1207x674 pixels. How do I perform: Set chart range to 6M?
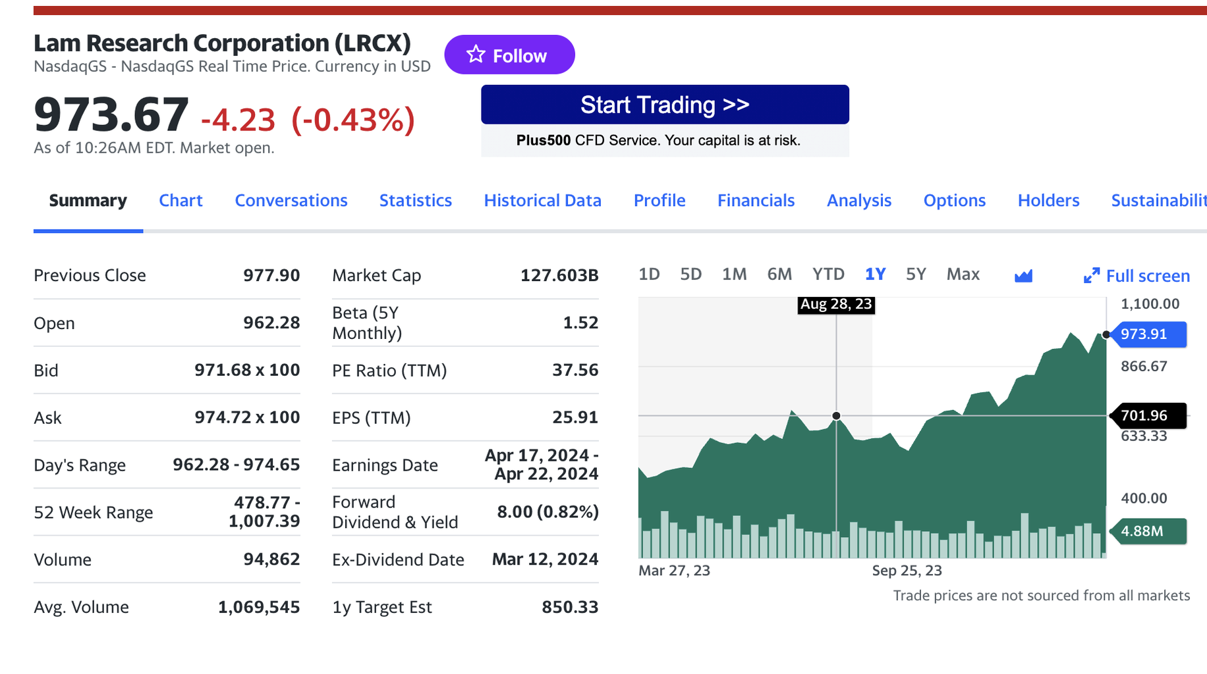click(779, 274)
